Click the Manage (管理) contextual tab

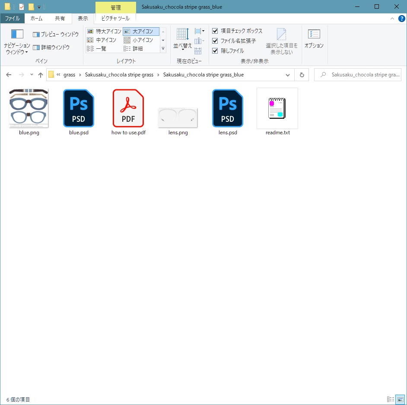click(x=116, y=7)
